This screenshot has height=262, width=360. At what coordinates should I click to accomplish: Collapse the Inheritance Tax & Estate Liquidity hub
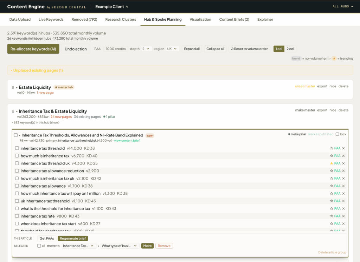17,112
